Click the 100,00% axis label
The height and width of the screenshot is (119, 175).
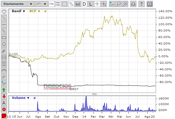165,24
